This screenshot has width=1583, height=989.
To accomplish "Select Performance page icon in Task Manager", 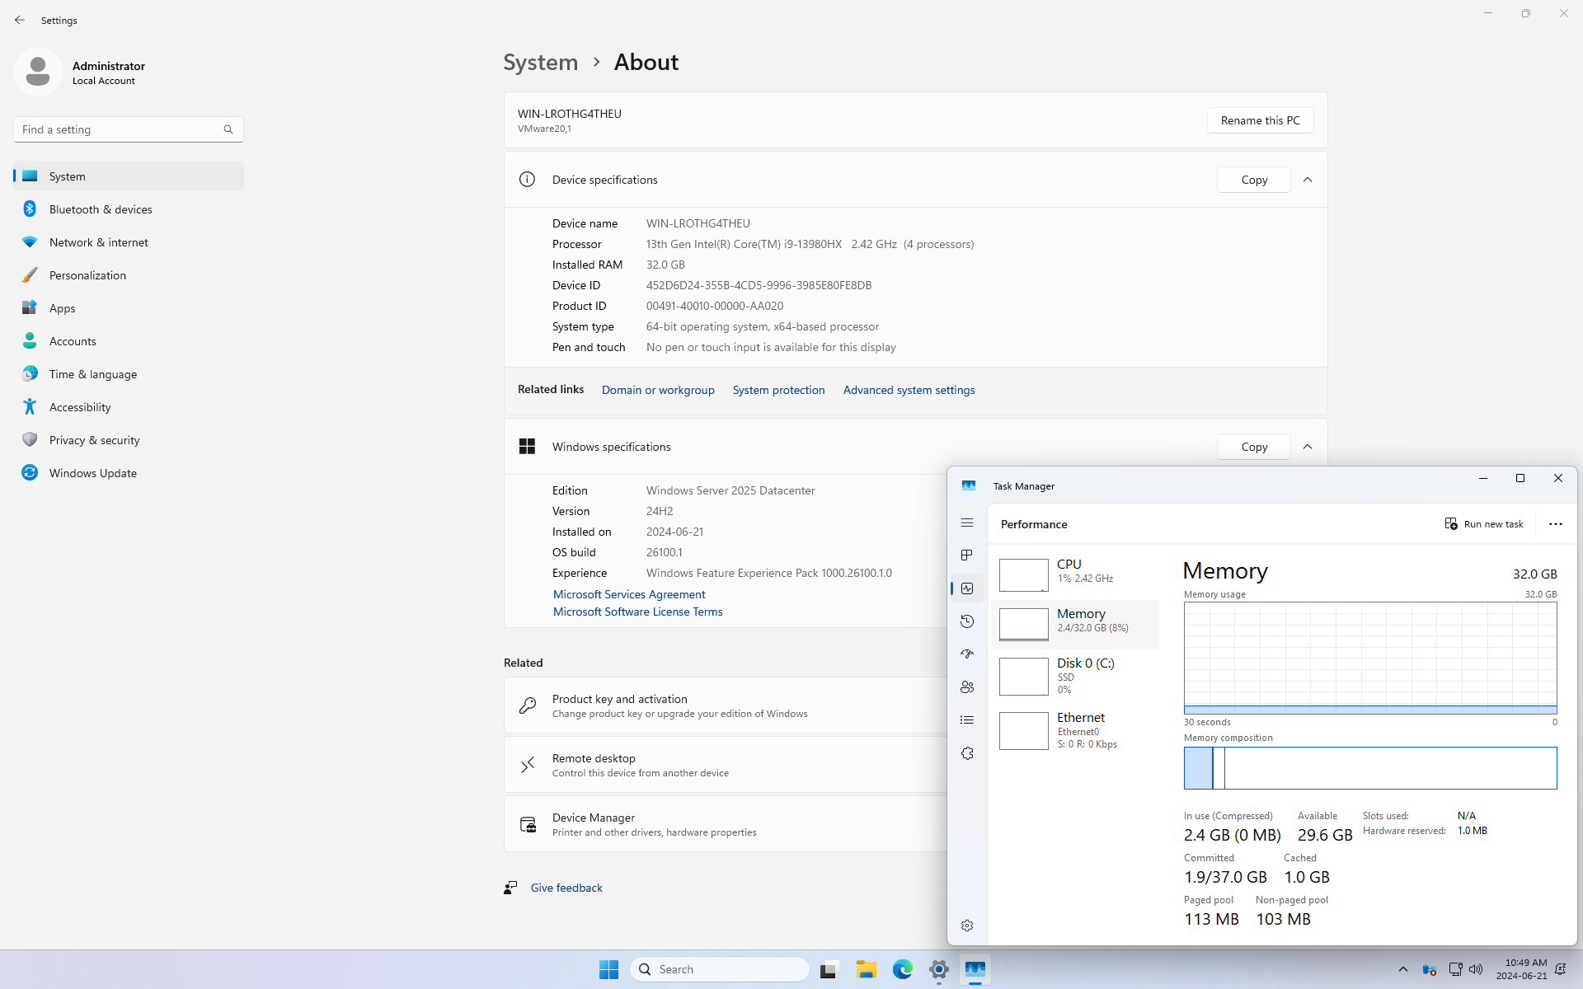I will (967, 588).
